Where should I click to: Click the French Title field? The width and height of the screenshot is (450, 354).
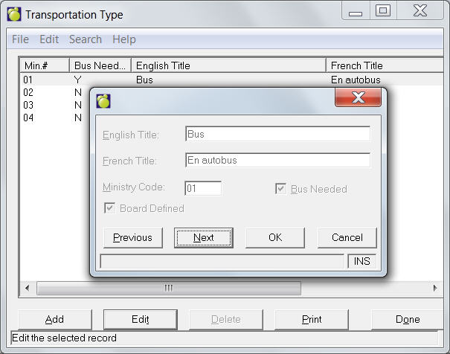277,160
